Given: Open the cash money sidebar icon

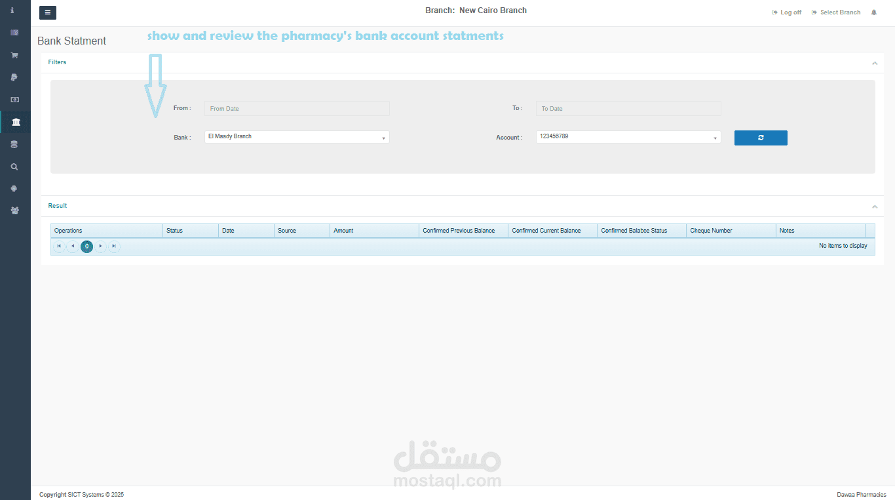Looking at the screenshot, I should (x=14, y=100).
